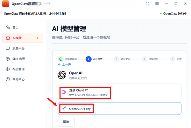Click the question mark icon beside 帮助中心

coord(8,79)
